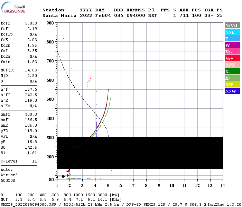242x207 pixels.
Task: Click the fmin value 1.83
Action: tap(32, 62)
